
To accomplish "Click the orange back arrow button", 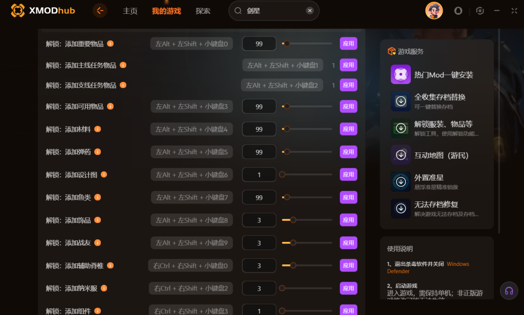I will pyautogui.click(x=100, y=10).
